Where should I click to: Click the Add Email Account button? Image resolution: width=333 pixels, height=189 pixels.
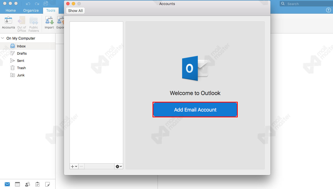point(195,110)
